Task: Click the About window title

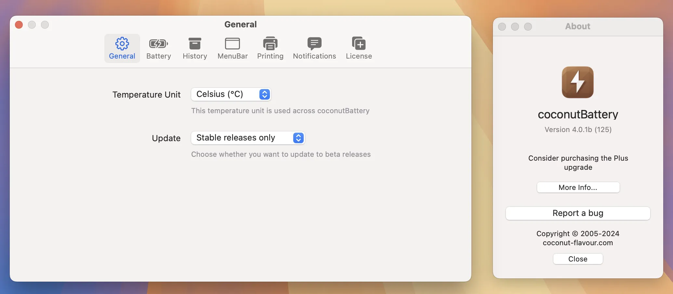Action: tap(578, 26)
